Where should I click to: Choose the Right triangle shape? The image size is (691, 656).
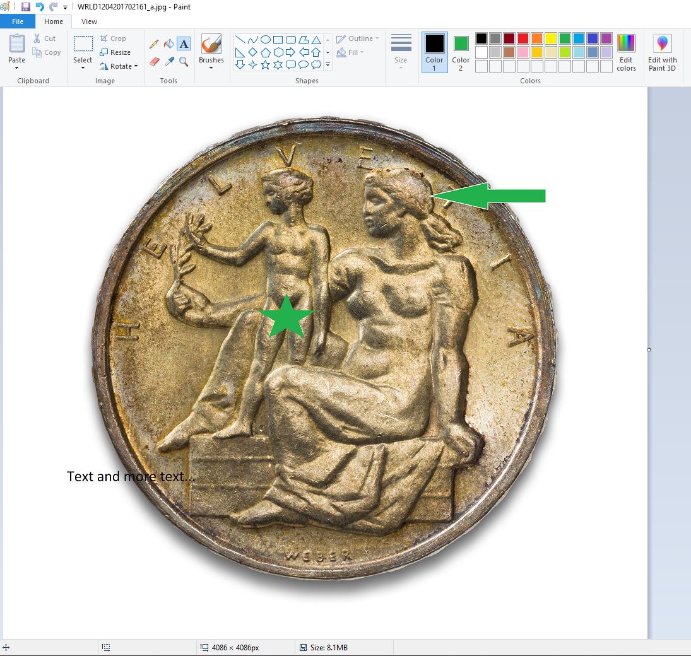pos(240,52)
